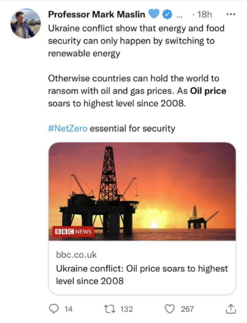Viewport: 247px width, 323px height.
Task: Like the tweet with heart icon
Action: [x=170, y=309]
